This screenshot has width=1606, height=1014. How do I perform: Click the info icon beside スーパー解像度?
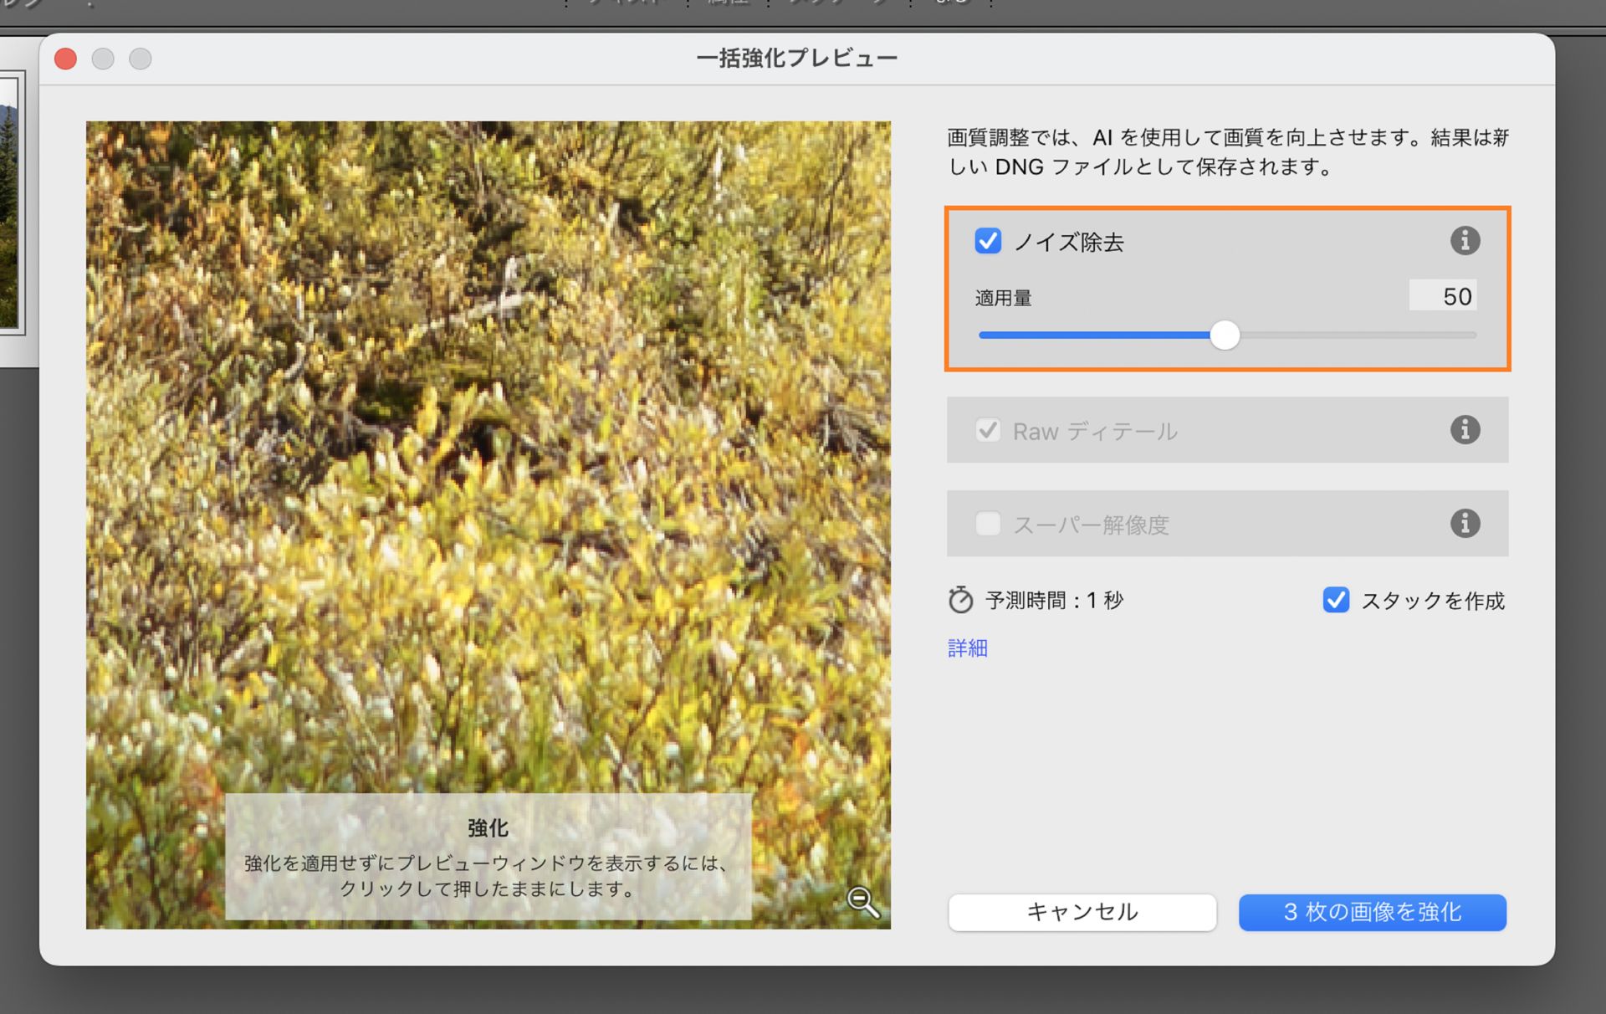pyautogui.click(x=1465, y=524)
